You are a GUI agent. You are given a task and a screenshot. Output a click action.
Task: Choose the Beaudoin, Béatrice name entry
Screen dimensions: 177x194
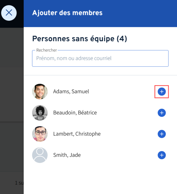pos(75,113)
